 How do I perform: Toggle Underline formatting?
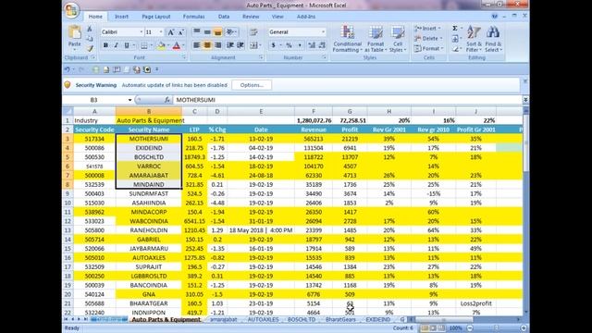pyautogui.click(x=127, y=45)
